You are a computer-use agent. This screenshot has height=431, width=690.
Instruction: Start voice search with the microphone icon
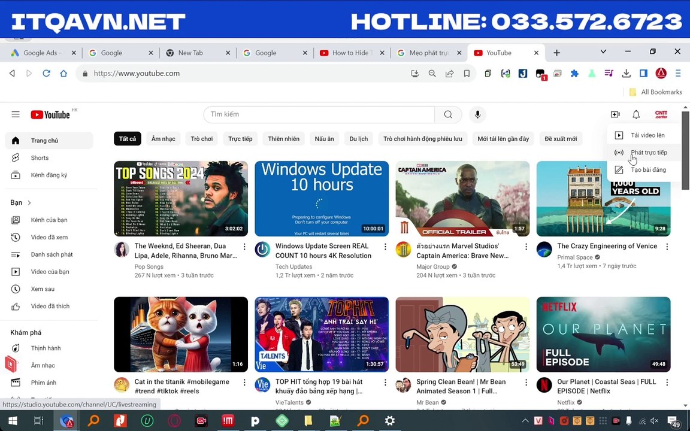pos(477,114)
